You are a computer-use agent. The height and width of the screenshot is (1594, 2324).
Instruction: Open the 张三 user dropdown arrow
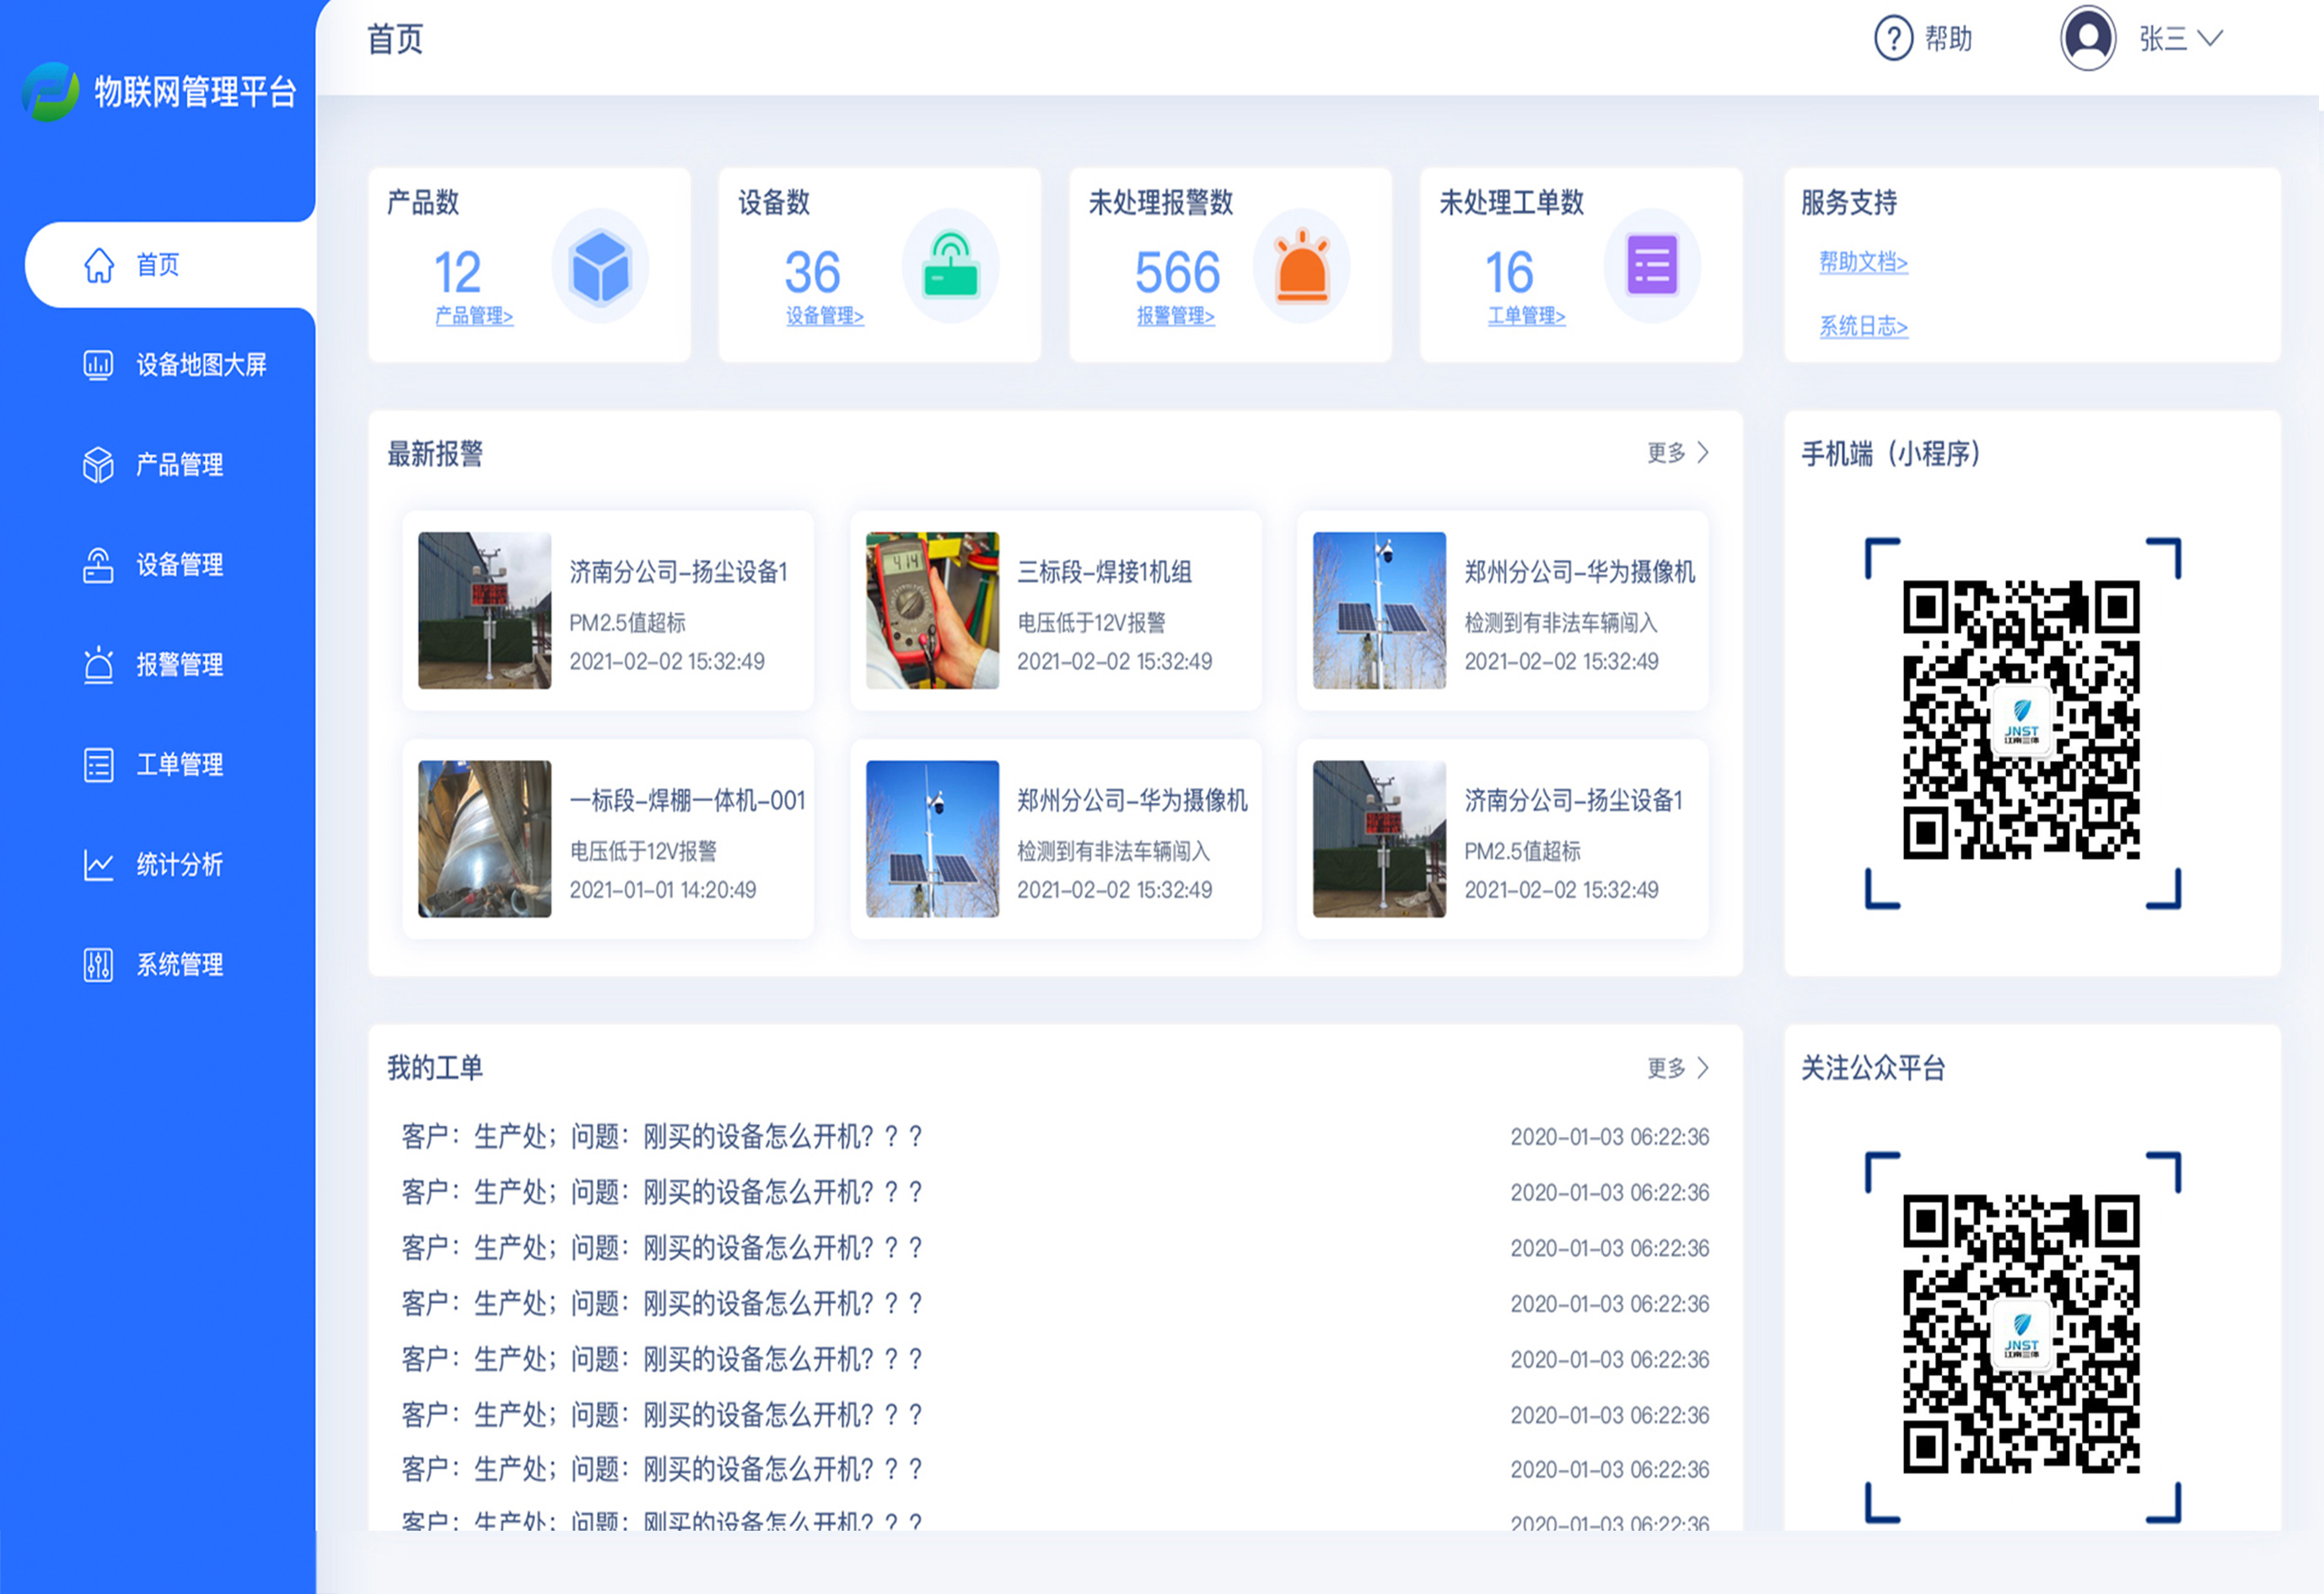click(2210, 38)
